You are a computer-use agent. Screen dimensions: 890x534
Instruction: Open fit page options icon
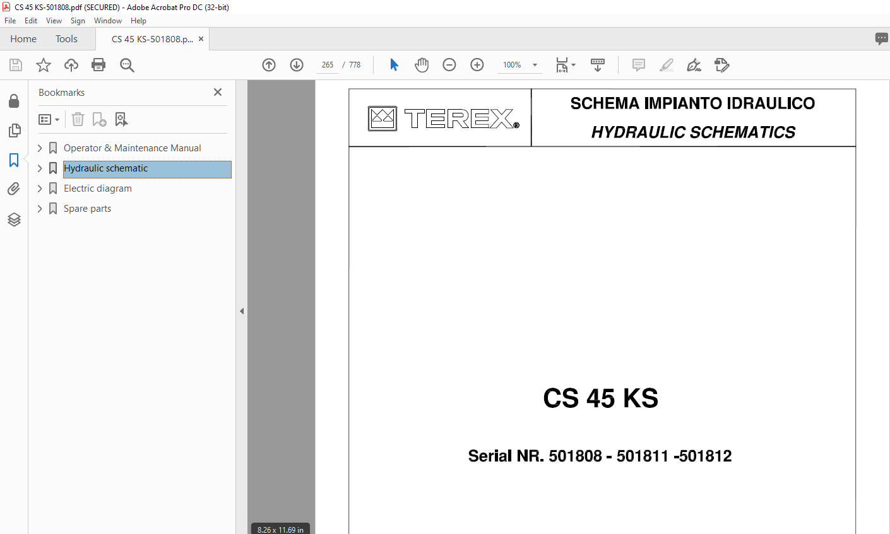click(x=566, y=65)
